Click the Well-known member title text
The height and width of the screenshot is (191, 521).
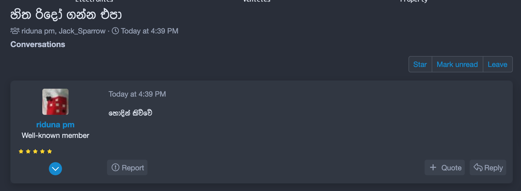tap(55, 135)
